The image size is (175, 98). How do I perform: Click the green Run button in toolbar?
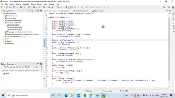29,7
